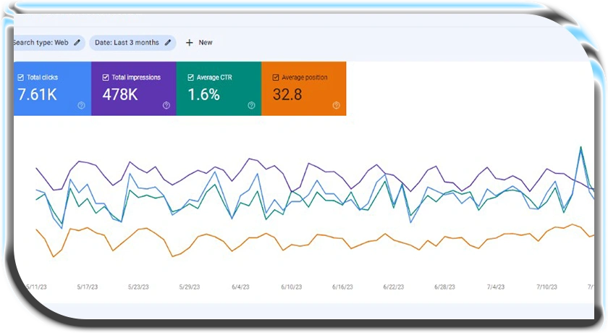The width and height of the screenshot is (608, 333).
Task: Click the New filter button label
Action: click(x=206, y=43)
